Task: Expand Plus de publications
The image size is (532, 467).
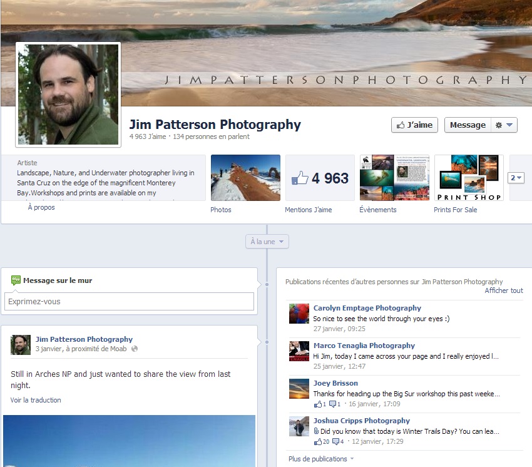Action: [321, 459]
